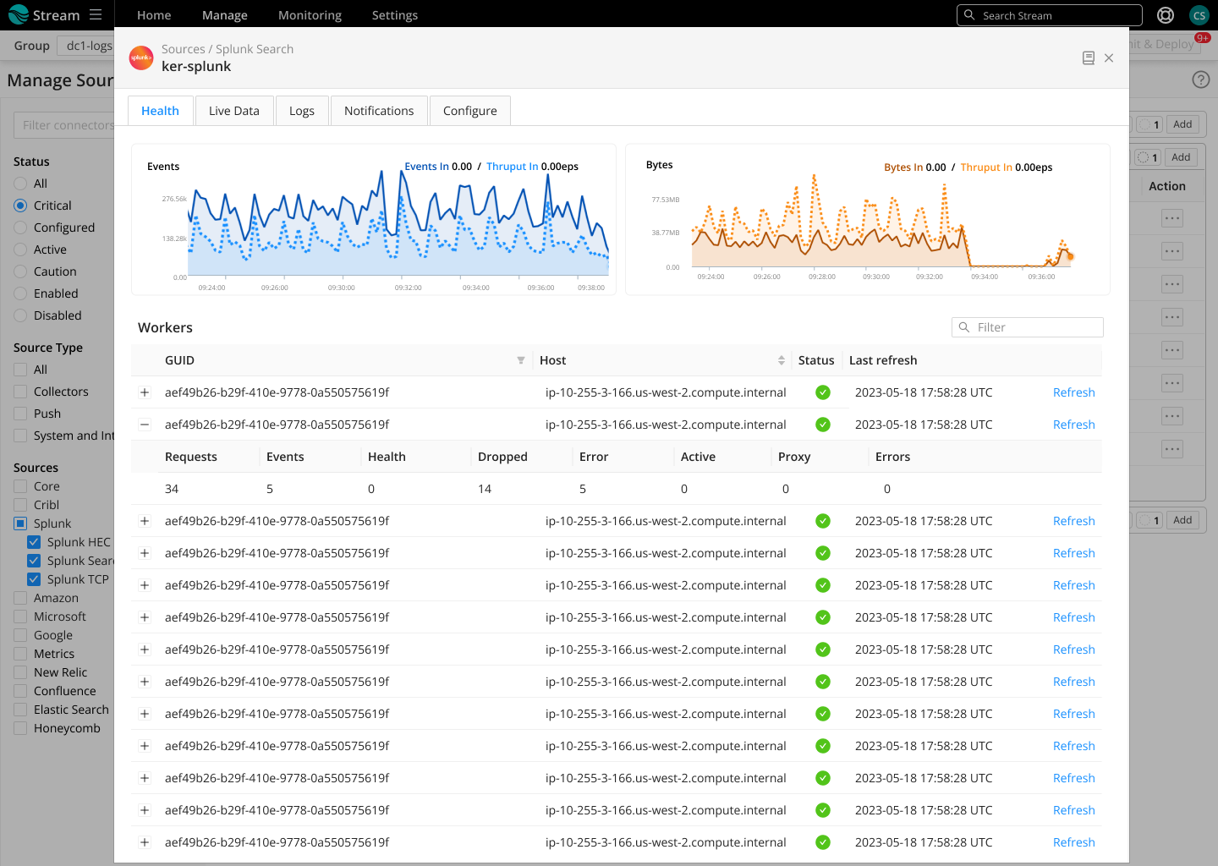Click the GUID column filter icon
The image size is (1218, 866).
(521, 360)
